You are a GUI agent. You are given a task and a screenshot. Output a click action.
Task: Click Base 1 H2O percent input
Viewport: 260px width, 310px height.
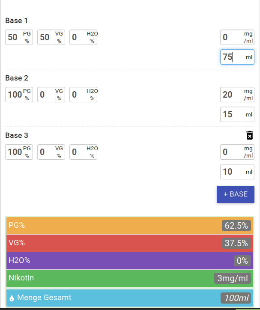(x=83, y=37)
